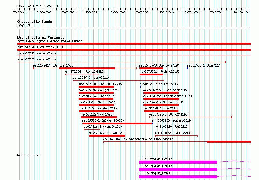Viewport: 259px width, 180px height.
Task: Click the 60087700 ruler tick label
Action: click(142, 12)
